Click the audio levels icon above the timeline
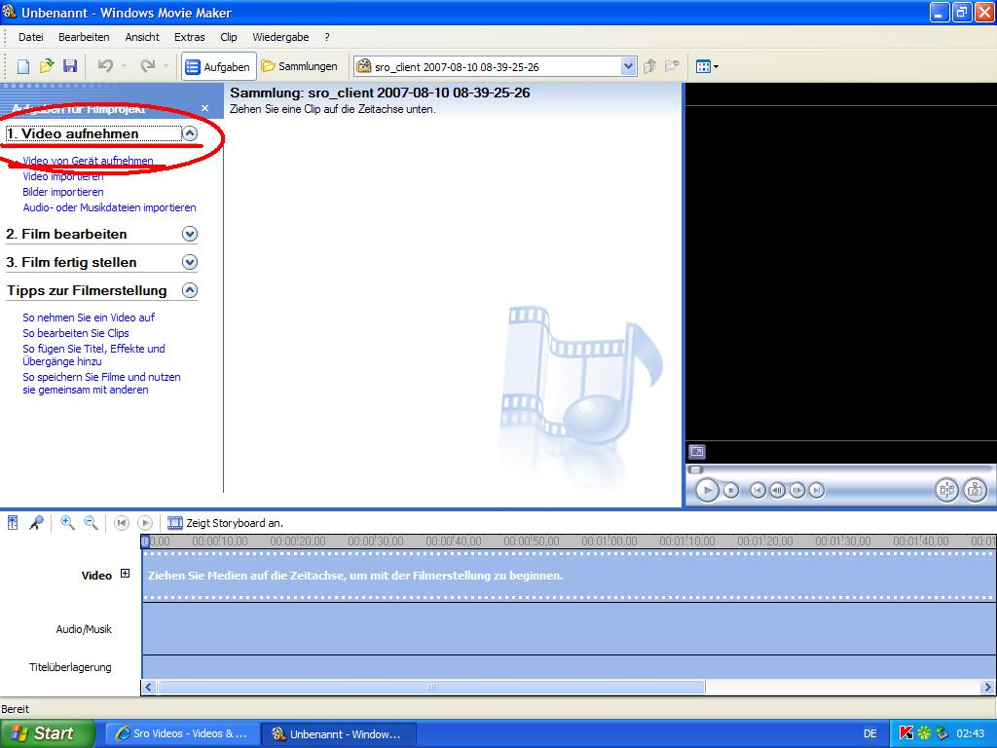Screen dimensions: 997x748 click(x=13, y=523)
